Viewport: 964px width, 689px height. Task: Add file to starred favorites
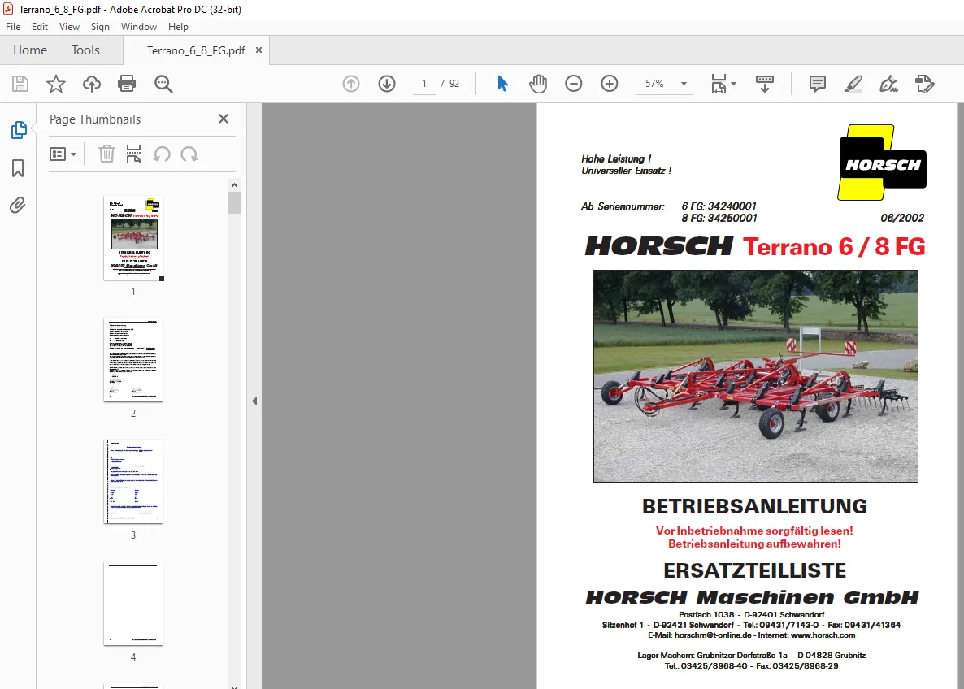56,84
